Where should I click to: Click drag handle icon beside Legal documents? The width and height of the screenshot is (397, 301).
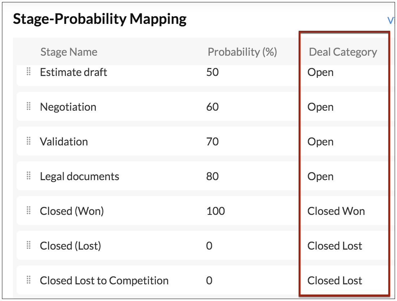(29, 176)
